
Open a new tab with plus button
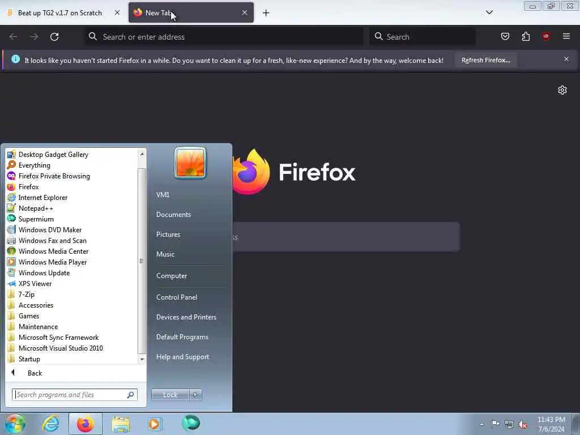[x=266, y=13]
